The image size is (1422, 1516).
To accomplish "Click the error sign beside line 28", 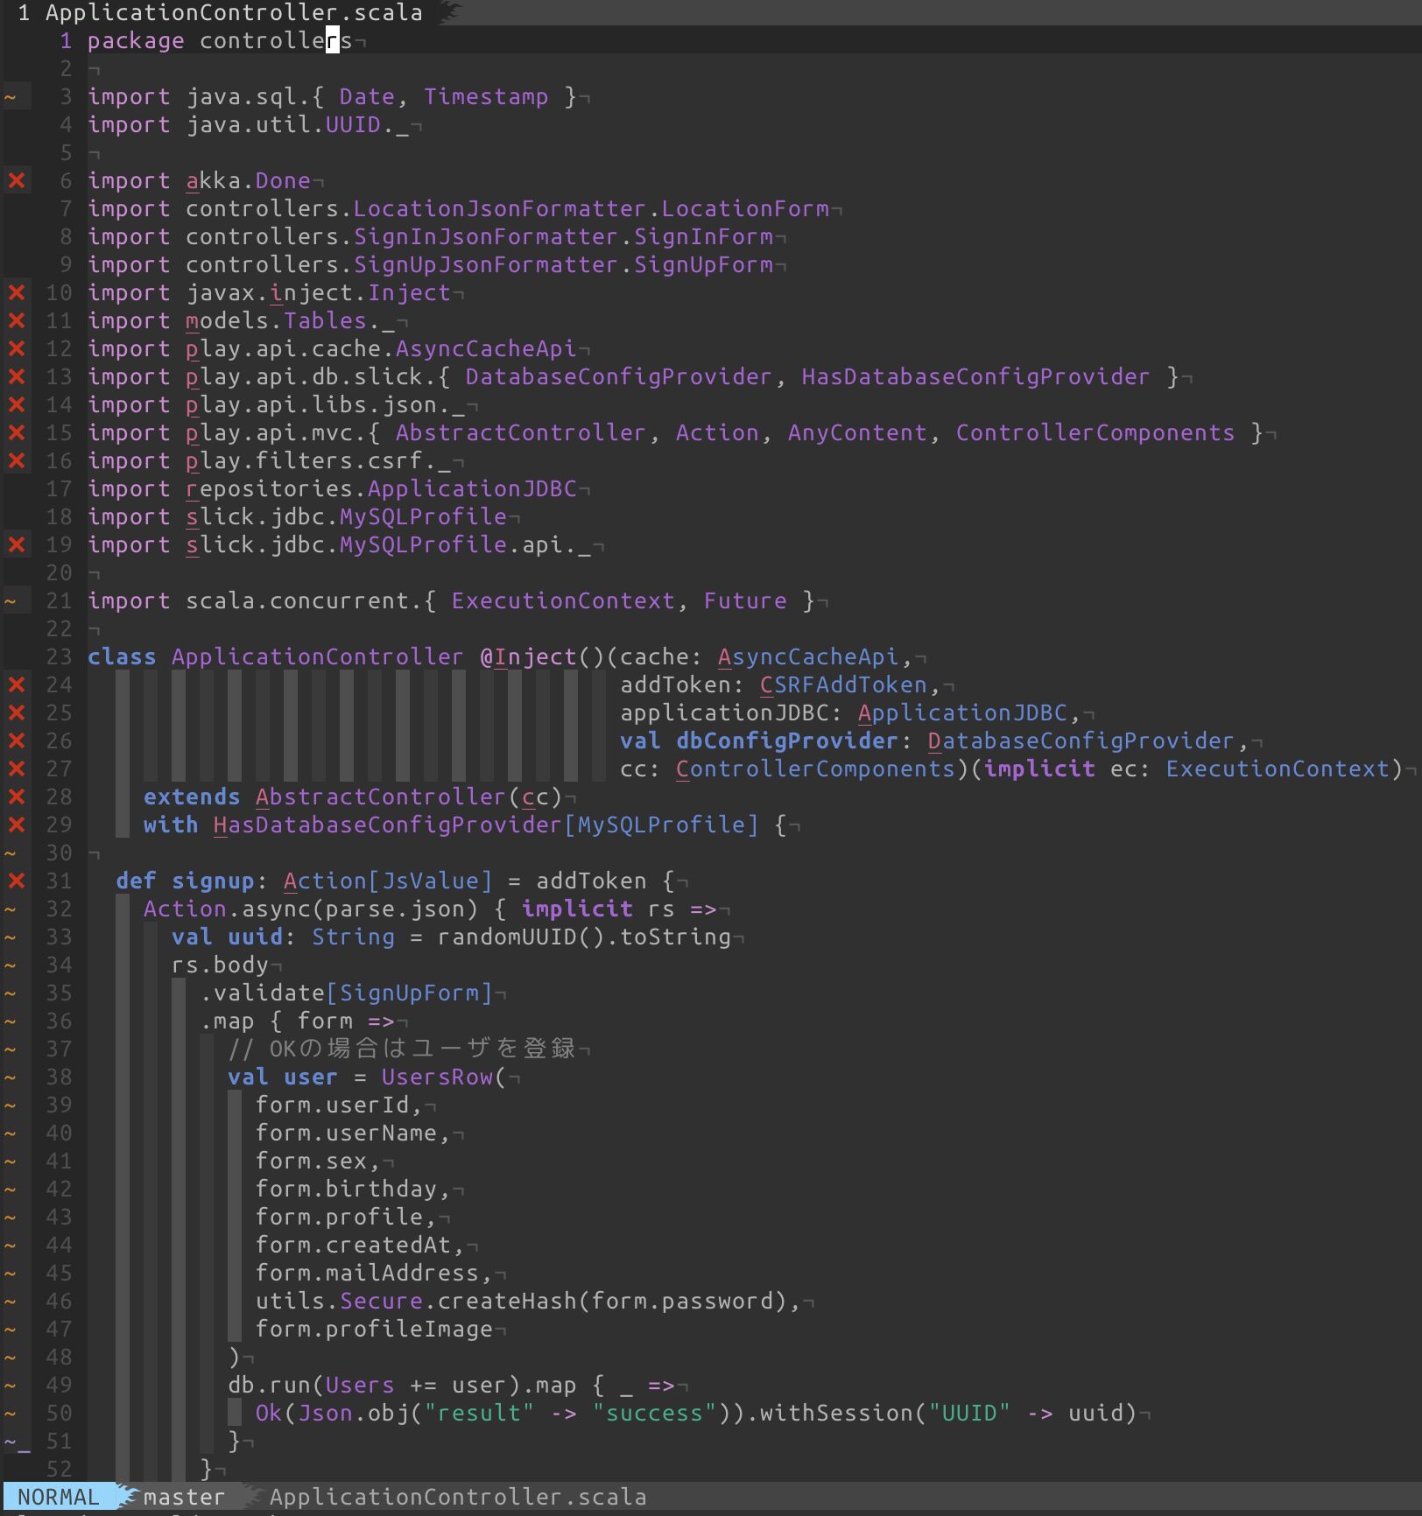I will point(17,797).
